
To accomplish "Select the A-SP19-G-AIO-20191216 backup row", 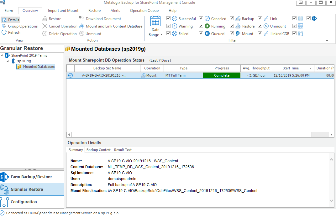I will [x=200, y=75].
